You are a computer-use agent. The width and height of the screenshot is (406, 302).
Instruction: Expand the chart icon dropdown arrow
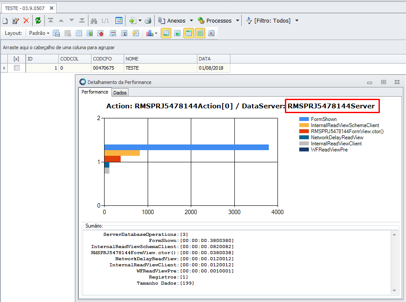pos(156,33)
